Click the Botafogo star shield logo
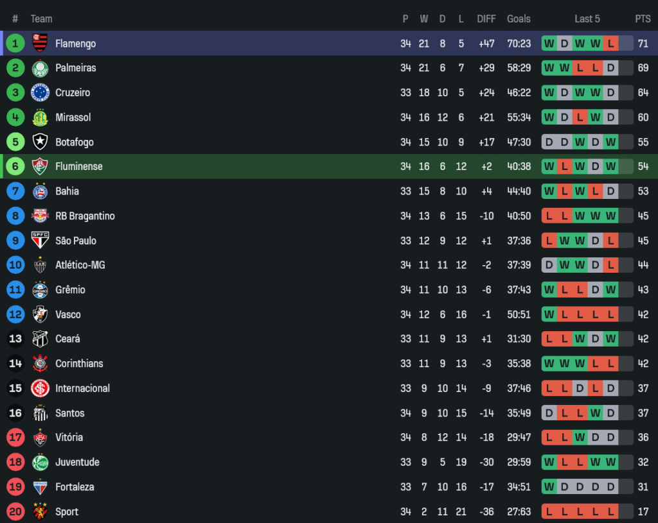Image resolution: width=658 pixels, height=523 pixels. tap(40, 142)
